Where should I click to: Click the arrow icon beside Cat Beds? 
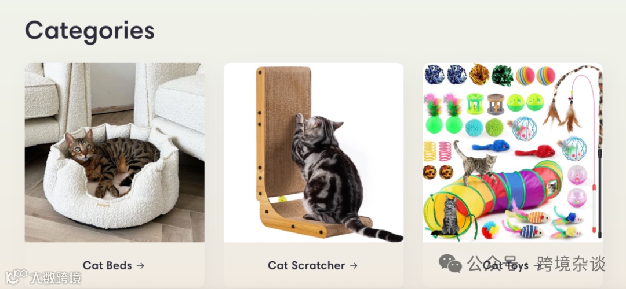140,265
